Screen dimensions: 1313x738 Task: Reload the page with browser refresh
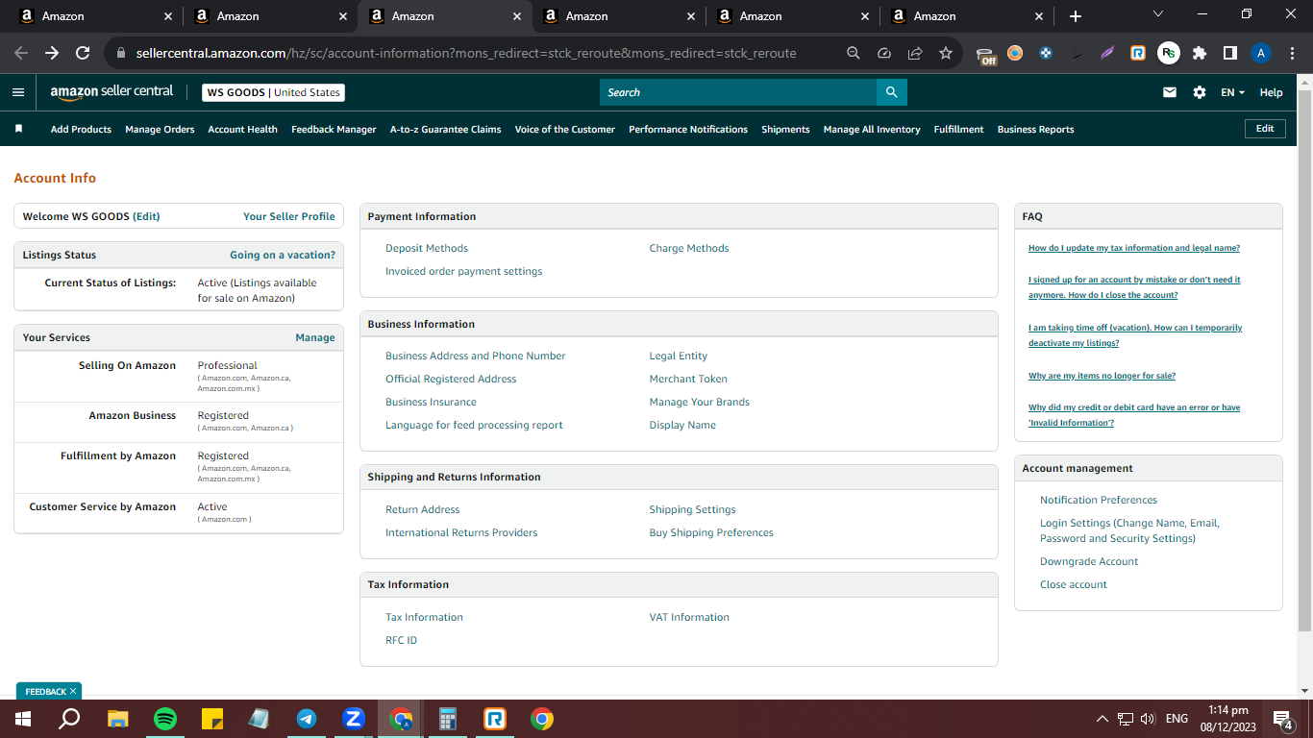coord(83,53)
